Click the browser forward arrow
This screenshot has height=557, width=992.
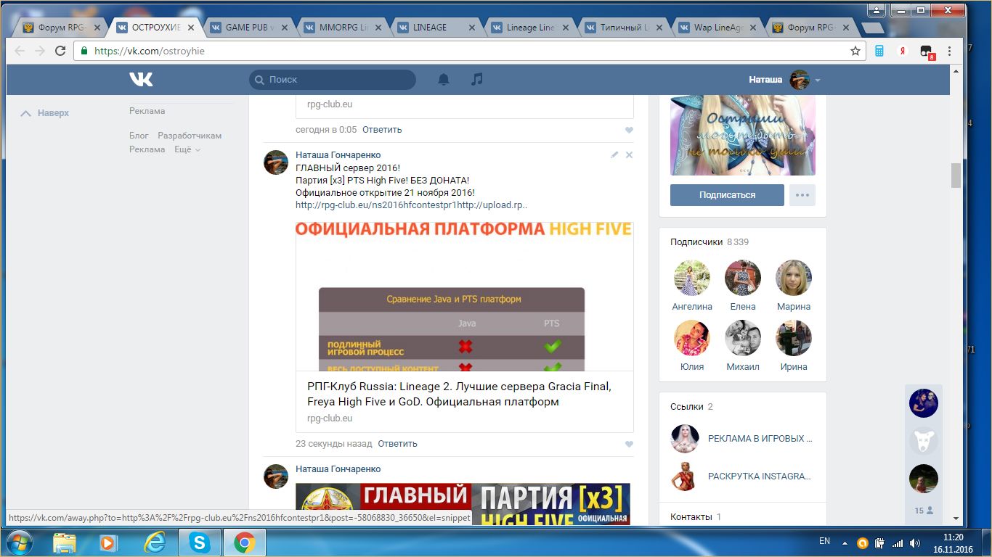pyautogui.click(x=40, y=51)
